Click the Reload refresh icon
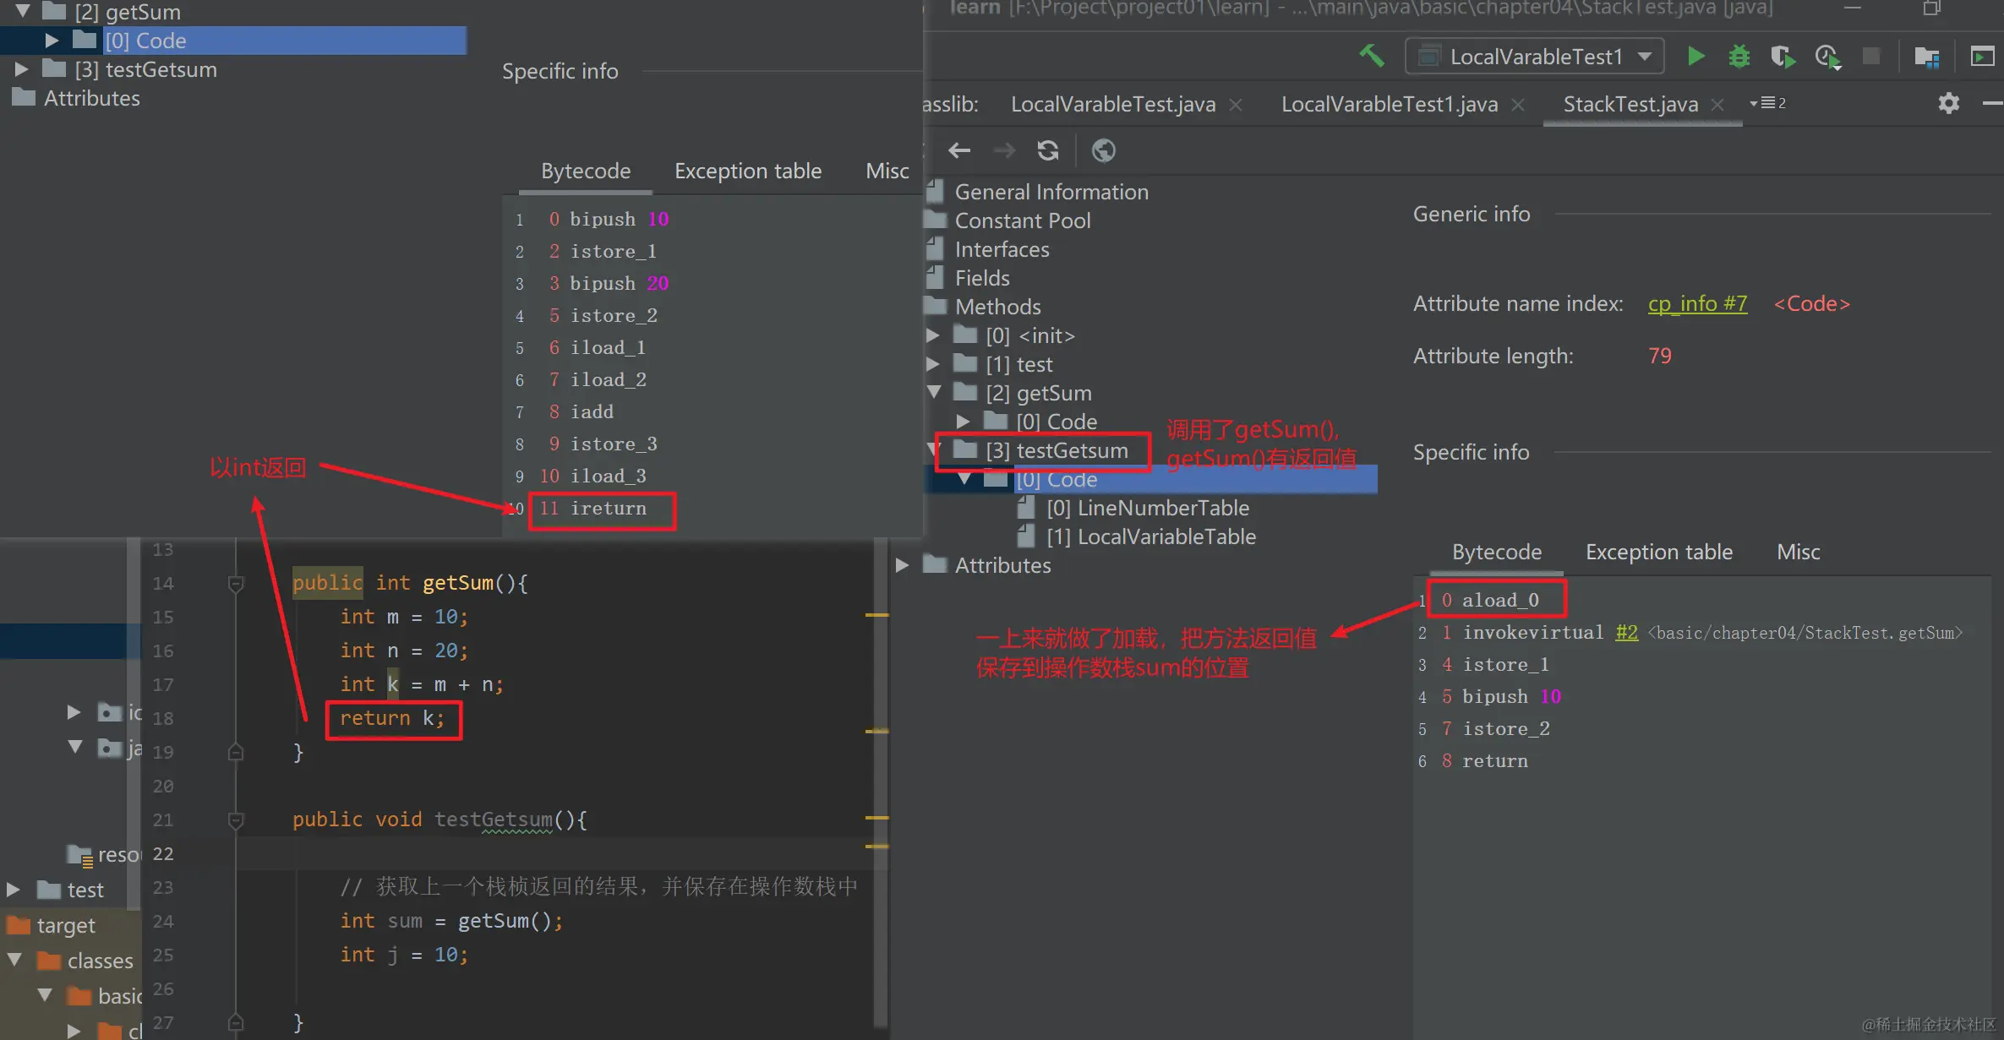Image resolution: width=2004 pixels, height=1040 pixels. coord(1048,150)
